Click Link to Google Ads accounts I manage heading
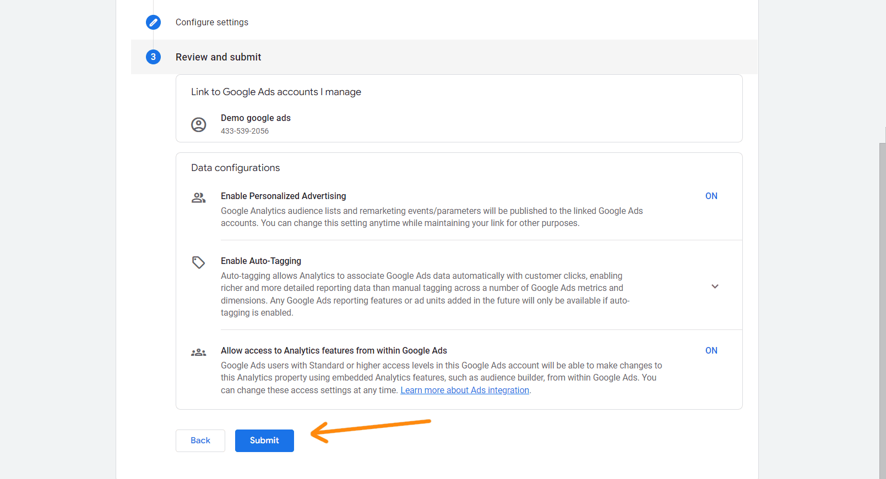 point(276,92)
